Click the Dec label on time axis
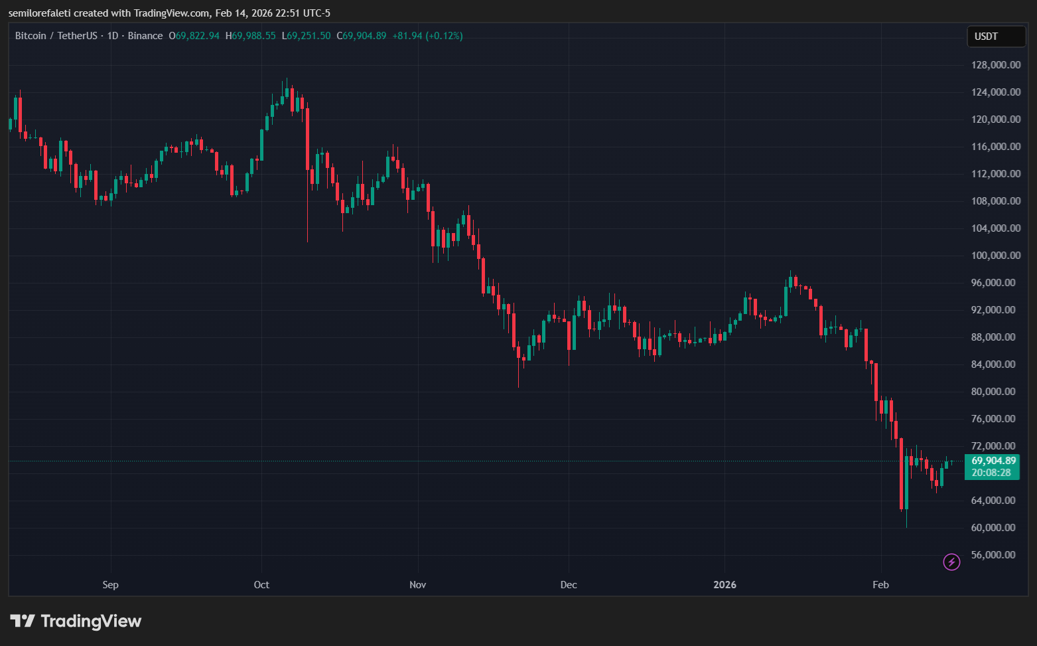Image resolution: width=1037 pixels, height=646 pixels. click(568, 585)
